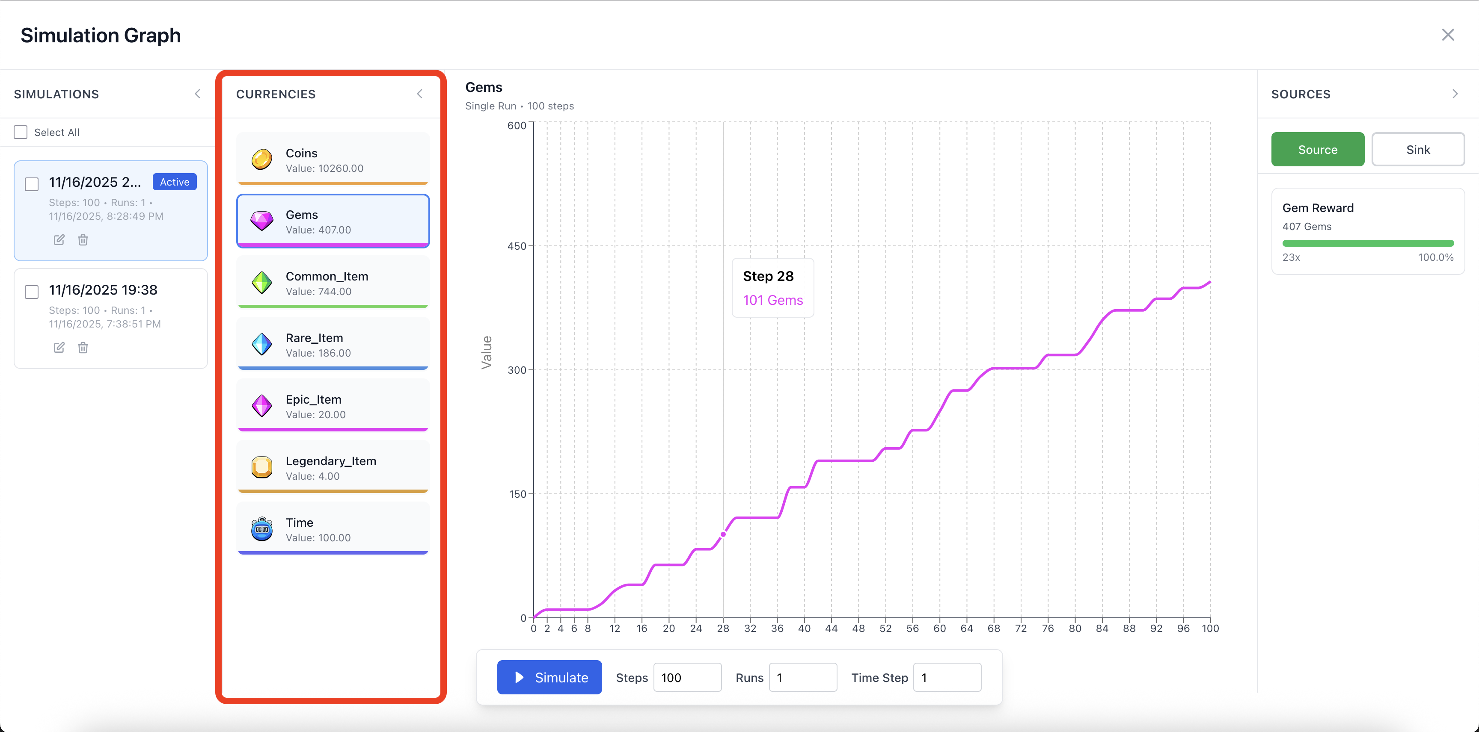
Task: Collapse the Currencies panel chevron
Action: click(x=420, y=94)
